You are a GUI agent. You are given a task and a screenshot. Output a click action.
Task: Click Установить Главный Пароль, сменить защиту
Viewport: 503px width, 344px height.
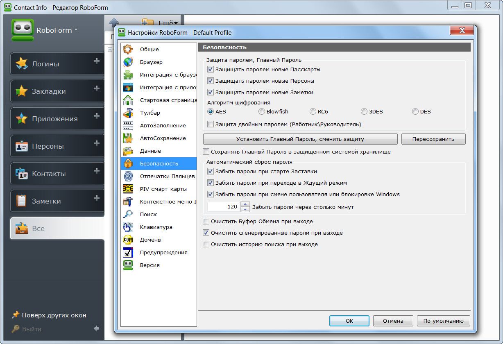(300, 139)
